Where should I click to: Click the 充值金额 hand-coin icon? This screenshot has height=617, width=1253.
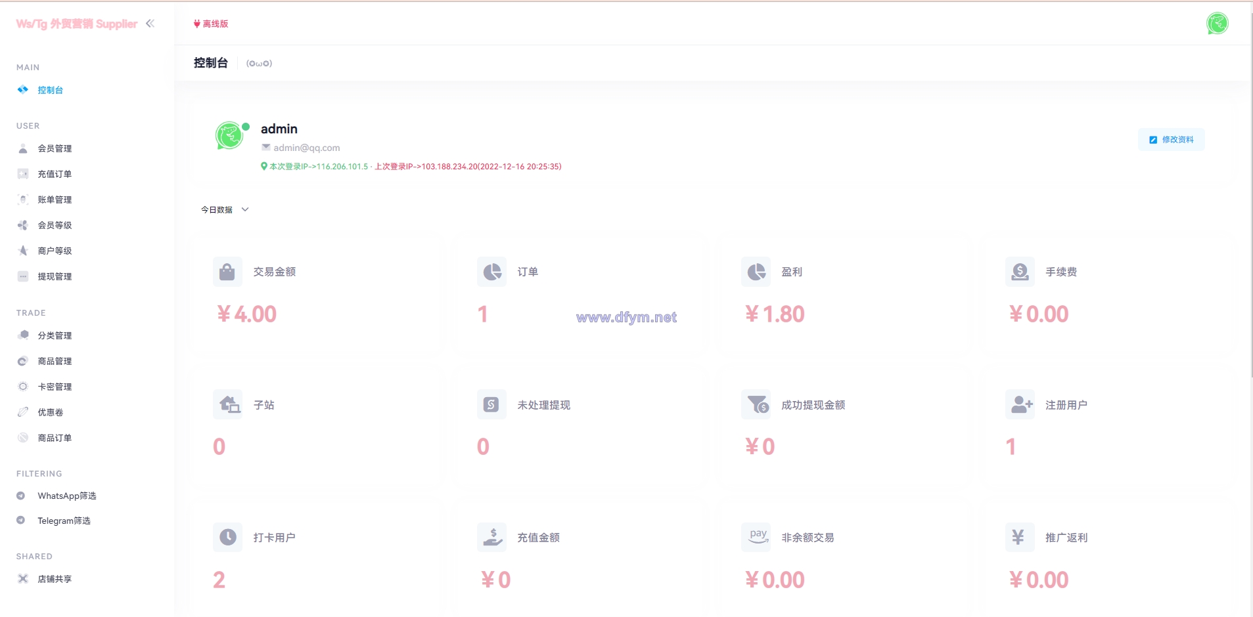(x=491, y=537)
